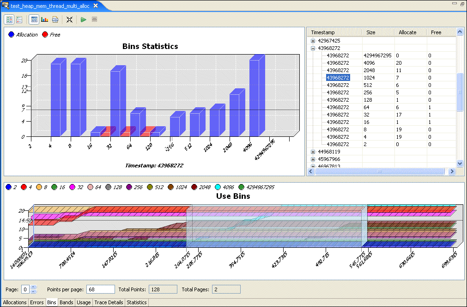Screen dimensions: 467x307
Task: Click the cyan 4096 legend swatch
Action: tap(218, 187)
